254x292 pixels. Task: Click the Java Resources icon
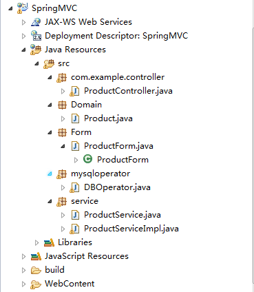tap(36, 50)
